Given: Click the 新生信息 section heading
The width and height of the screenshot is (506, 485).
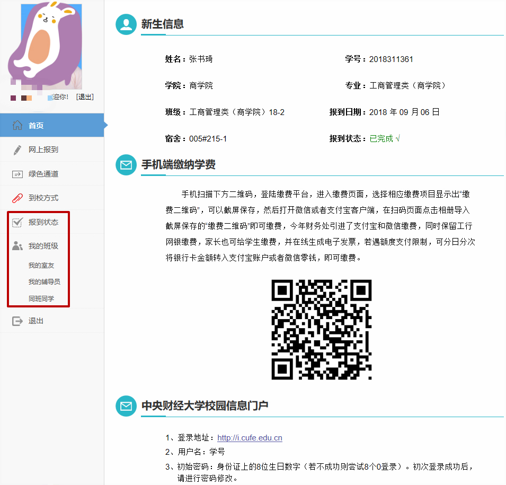Looking at the screenshot, I should [x=162, y=24].
